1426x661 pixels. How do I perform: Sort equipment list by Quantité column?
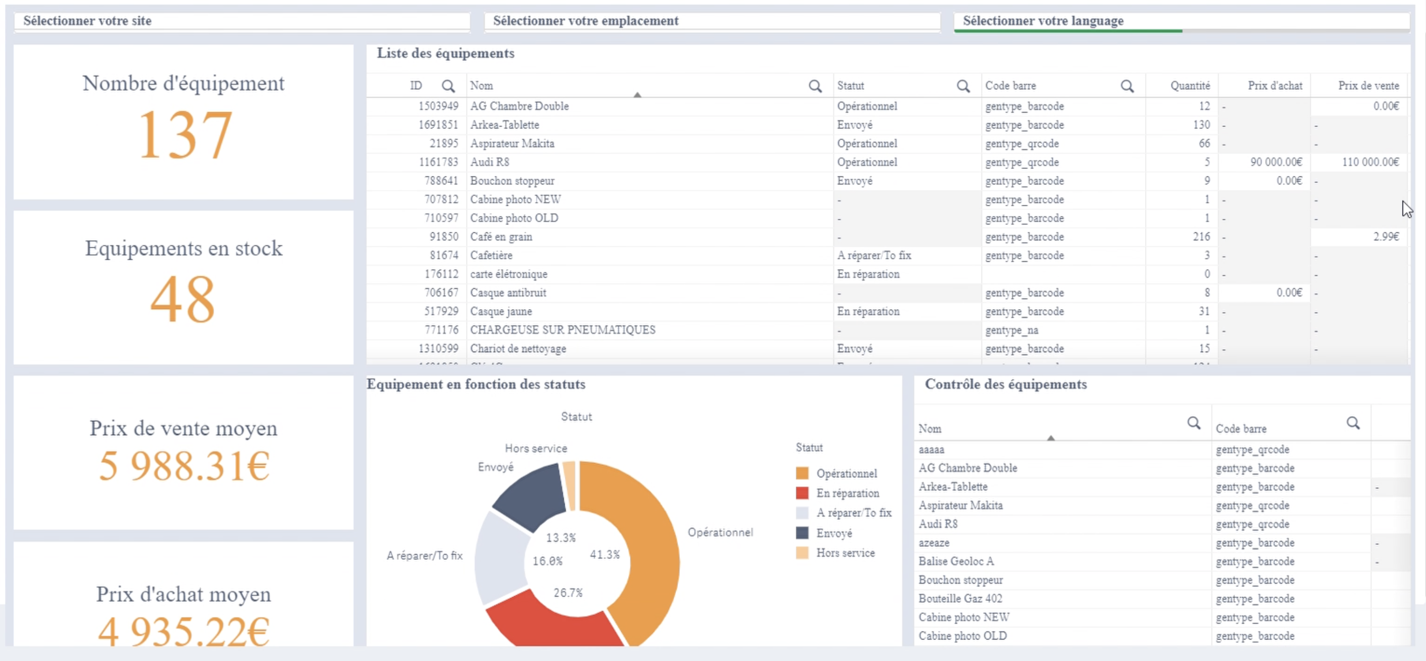point(1189,86)
